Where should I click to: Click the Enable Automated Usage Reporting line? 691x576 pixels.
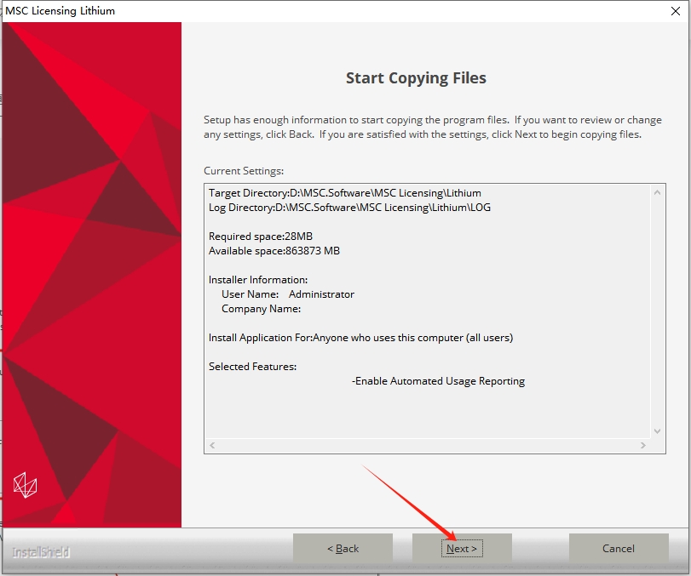[x=438, y=381]
